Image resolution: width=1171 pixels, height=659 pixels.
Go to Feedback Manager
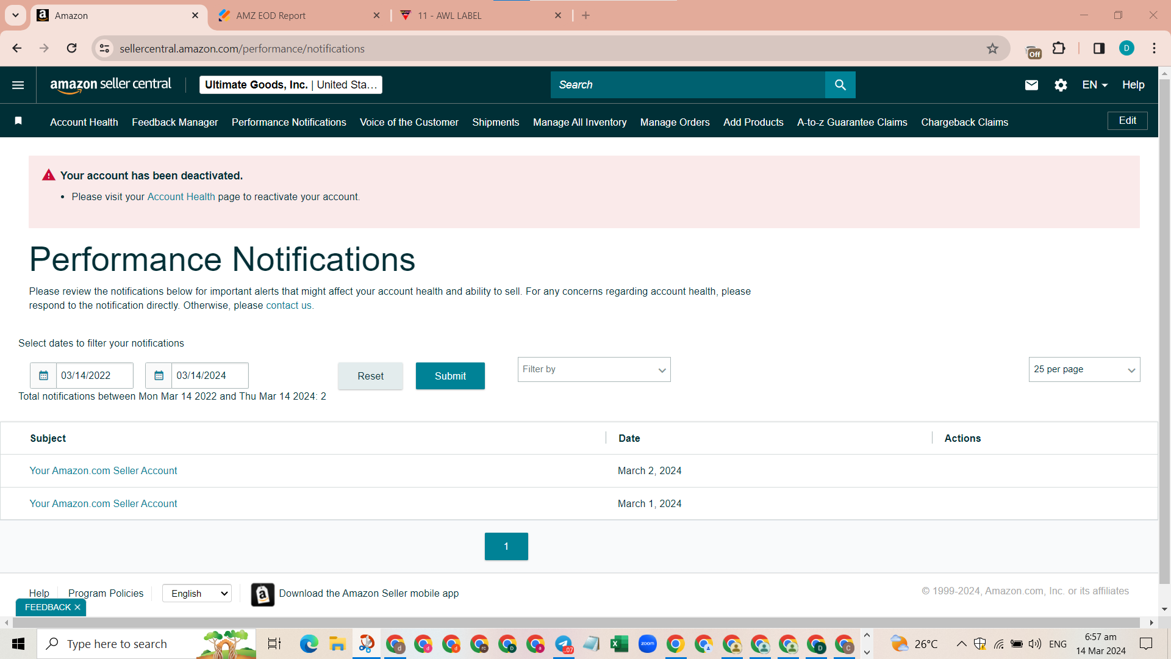click(x=175, y=122)
